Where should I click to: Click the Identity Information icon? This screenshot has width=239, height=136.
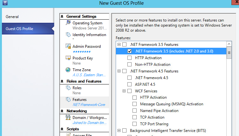coord(68,34)
